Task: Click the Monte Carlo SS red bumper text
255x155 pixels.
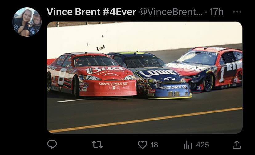Action: click(113, 84)
